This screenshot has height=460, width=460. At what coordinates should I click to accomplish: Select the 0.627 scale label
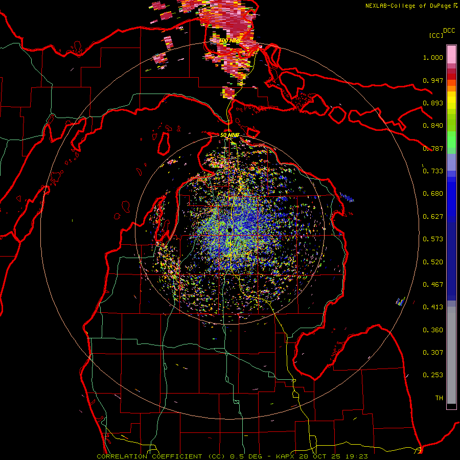pyautogui.click(x=433, y=217)
